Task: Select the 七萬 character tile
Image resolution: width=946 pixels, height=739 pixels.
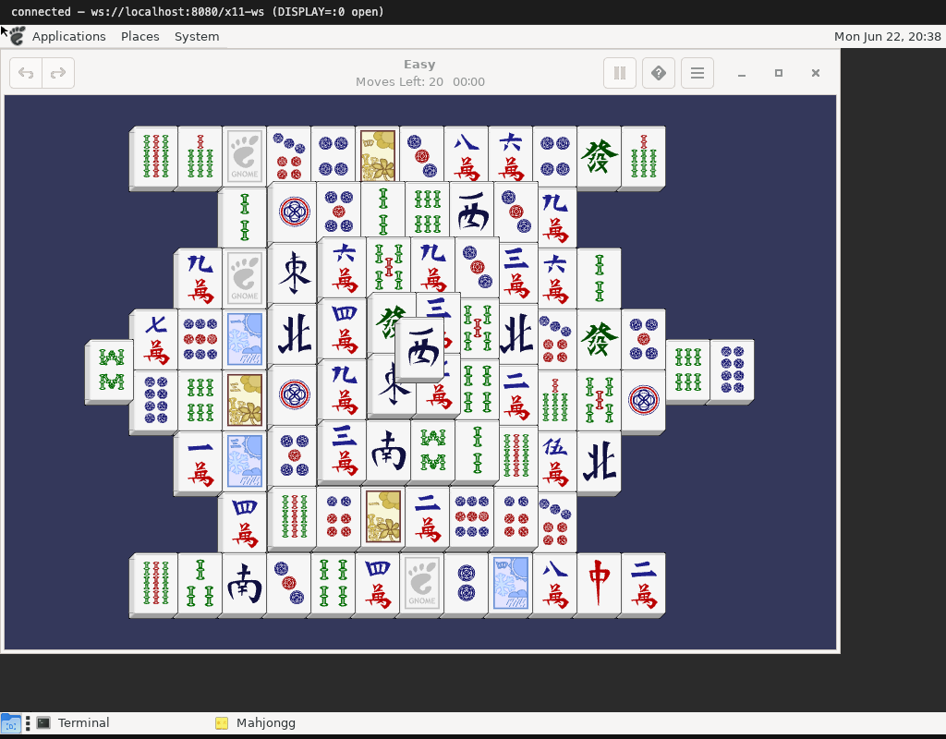Action: pos(155,340)
